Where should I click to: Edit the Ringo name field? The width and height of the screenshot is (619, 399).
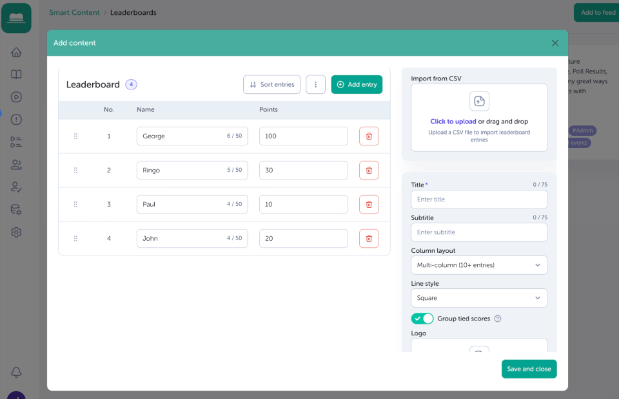click(x=192, y=170)
